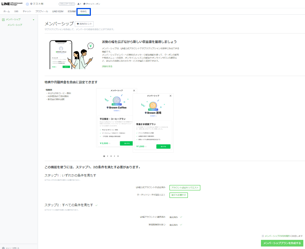Click 加入する button on ¥1,000 plan
The image size is (305, 249).
(163, 146)
